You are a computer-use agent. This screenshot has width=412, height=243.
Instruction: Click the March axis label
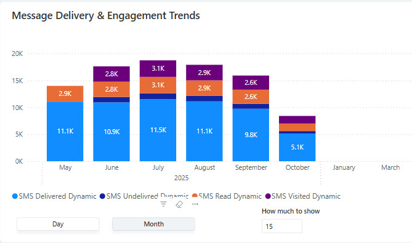390,167
